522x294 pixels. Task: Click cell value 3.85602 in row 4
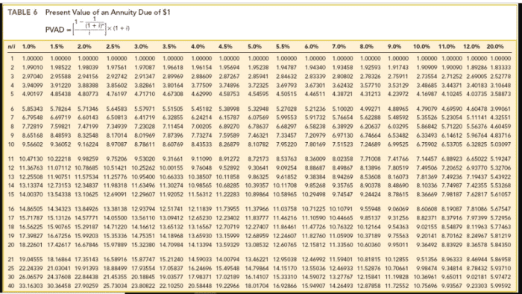tap(116, 85)
